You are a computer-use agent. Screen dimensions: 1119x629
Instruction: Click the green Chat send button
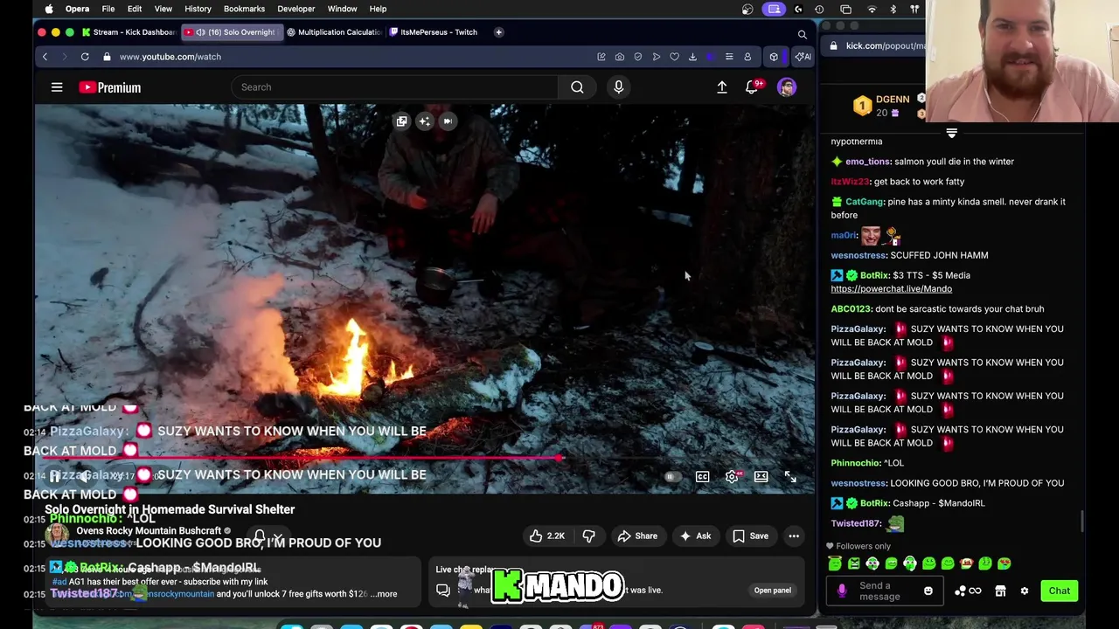click(x=1059, y=591)
